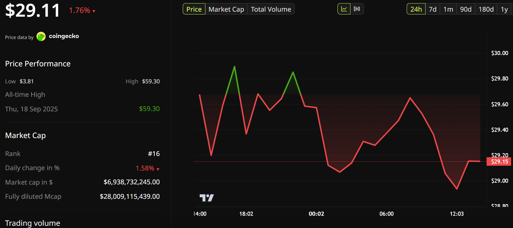Screen dimensions: 513x228
Task: Click the all-time high value $59.30
Action: [x=149, y=108]
